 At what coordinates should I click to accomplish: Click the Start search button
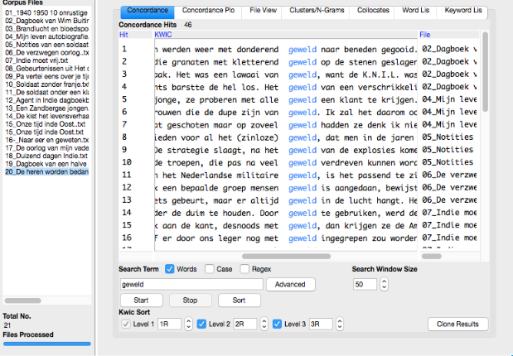142,300
